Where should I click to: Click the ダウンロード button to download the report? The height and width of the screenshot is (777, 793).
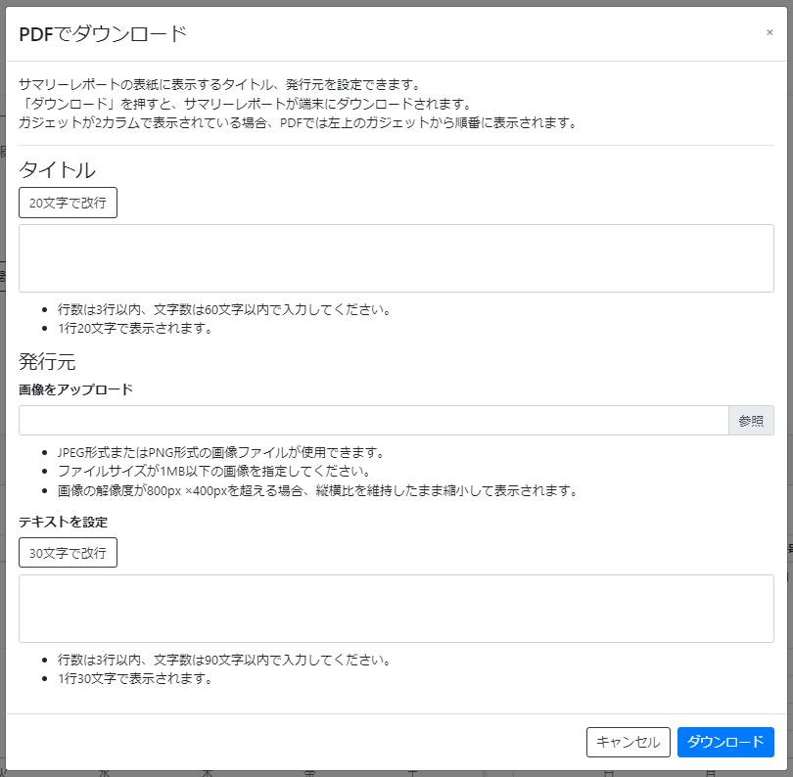point(725,742)
